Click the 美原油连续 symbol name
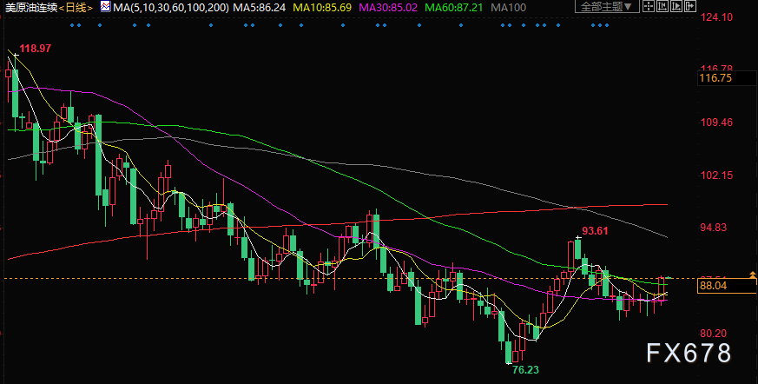Image resolution: width=758 pixels, height=384 pixels. 30,7
